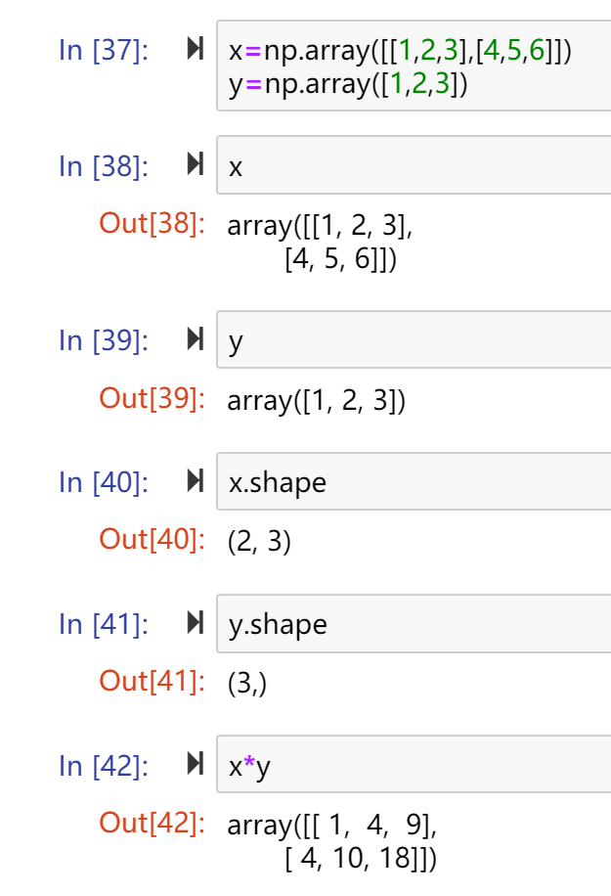611x896 pixels.
Task: Focus the code cell containing y
Action: click(x=414, y=339)
